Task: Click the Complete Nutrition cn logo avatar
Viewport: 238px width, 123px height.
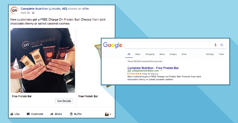Action: point(14,11)
